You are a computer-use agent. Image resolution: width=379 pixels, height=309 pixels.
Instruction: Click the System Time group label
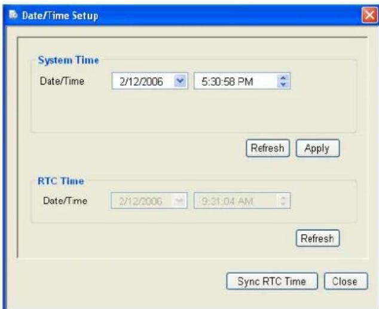68,60
